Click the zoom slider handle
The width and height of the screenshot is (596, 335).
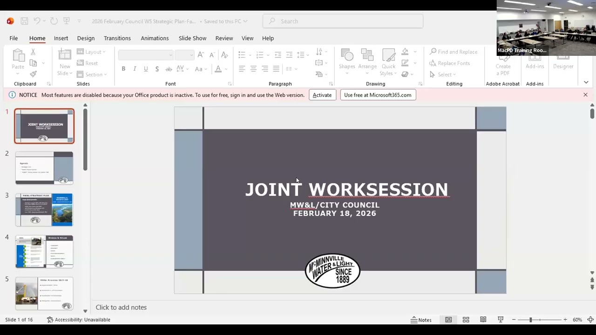coord(530,320)
